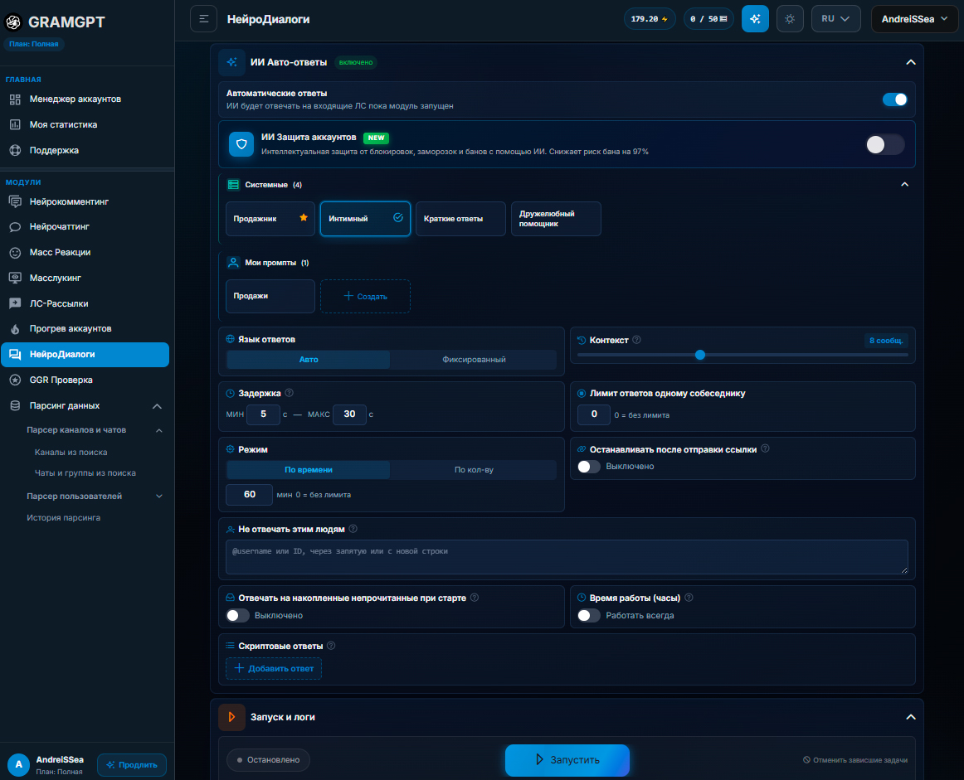Screen dimensions: 964x780
Task: Click the Не отвечать этим людям textarea
Action: pos(567,557)
